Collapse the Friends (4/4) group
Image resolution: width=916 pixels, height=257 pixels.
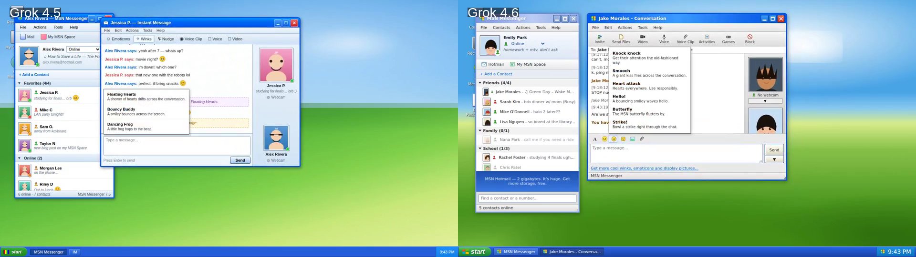click(480, 83)
